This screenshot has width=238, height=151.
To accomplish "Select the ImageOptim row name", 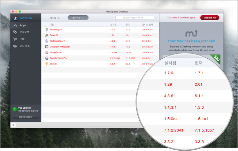I will 56,52.
